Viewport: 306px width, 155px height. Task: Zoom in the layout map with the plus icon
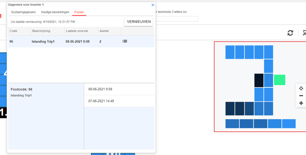(x=301, y=103)
